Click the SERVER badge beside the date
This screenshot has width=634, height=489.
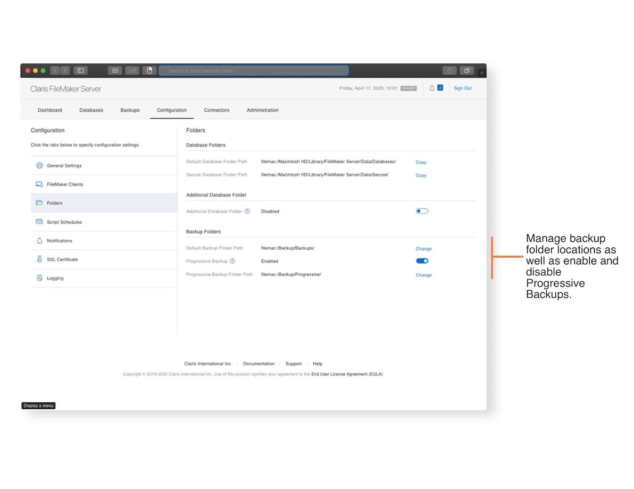click(408, 88)
